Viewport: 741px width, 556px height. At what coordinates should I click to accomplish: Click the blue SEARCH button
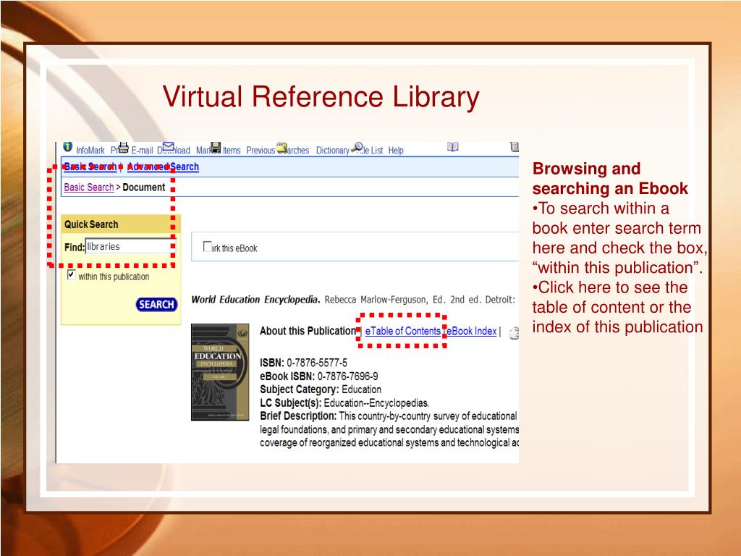point(156,305)
